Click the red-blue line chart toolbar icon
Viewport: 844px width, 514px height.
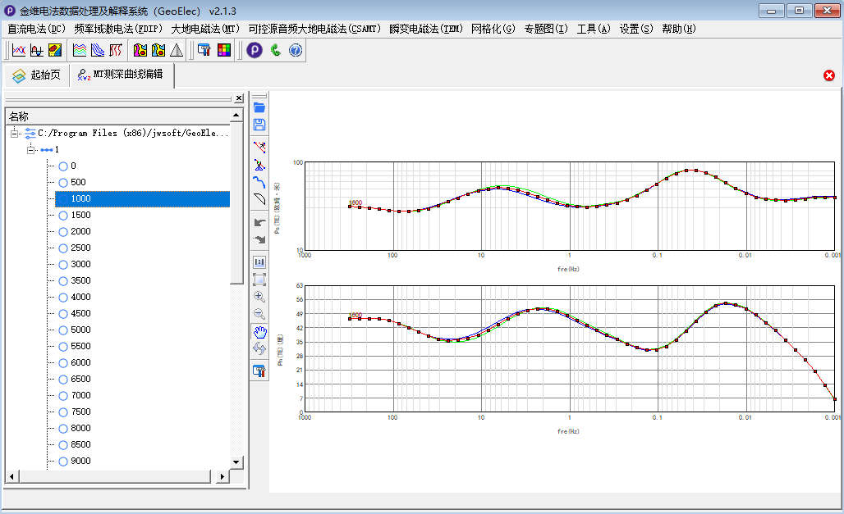click(x=19, y=50)
